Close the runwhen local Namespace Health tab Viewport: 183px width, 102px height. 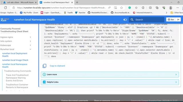click(72, 3)
